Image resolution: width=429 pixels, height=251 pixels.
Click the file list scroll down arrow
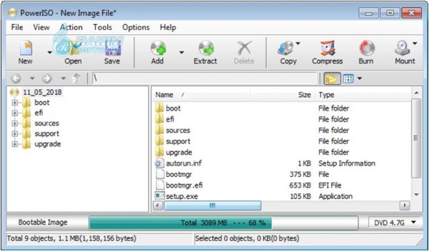pos(416,194)
